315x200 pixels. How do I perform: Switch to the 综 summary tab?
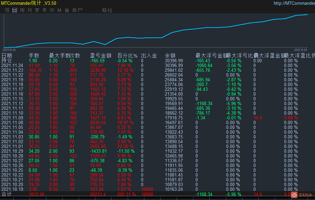pos(7,10)
